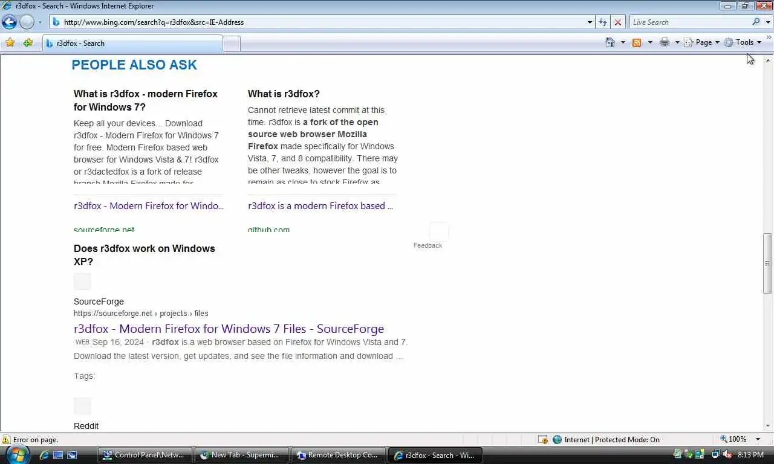
Task: Click the 100% zoom level button
Action: tap(733, 439)
